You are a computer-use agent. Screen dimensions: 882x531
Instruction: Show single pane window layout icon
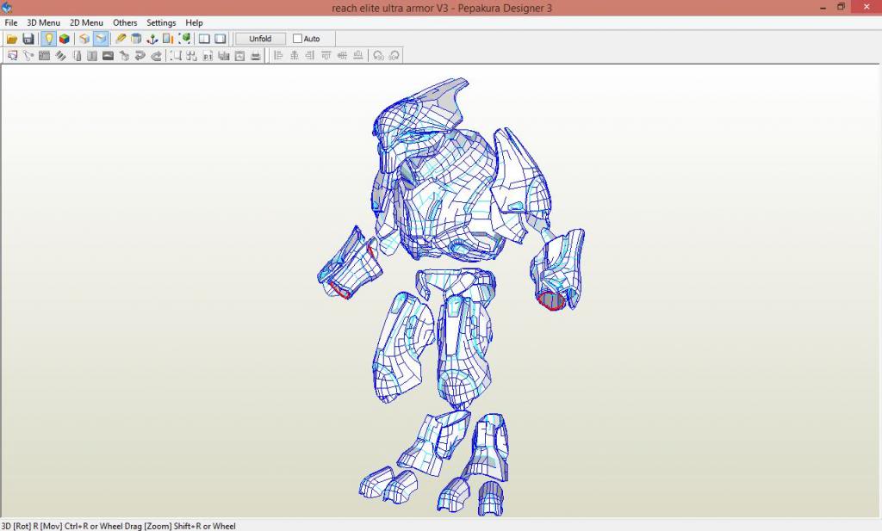220,39
